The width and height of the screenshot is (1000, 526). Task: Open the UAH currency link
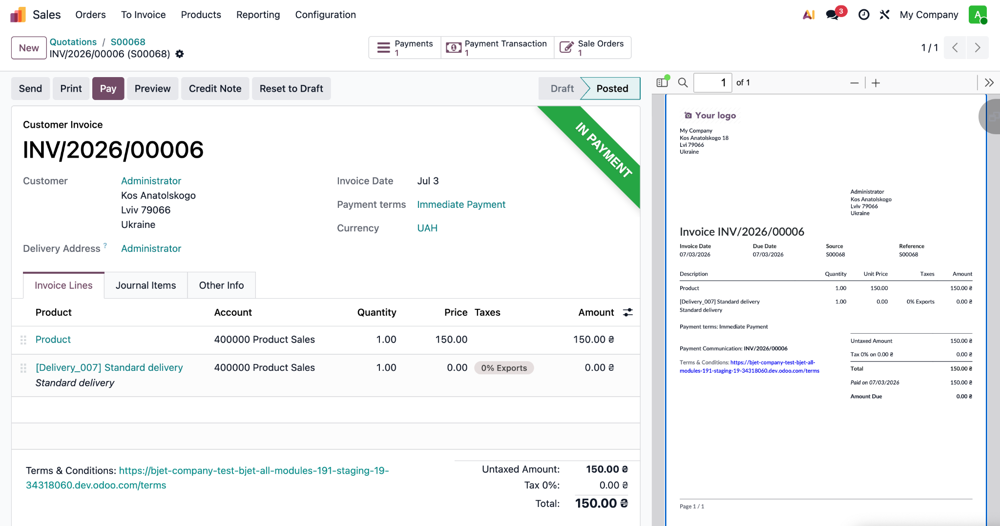tap(427, 228)
